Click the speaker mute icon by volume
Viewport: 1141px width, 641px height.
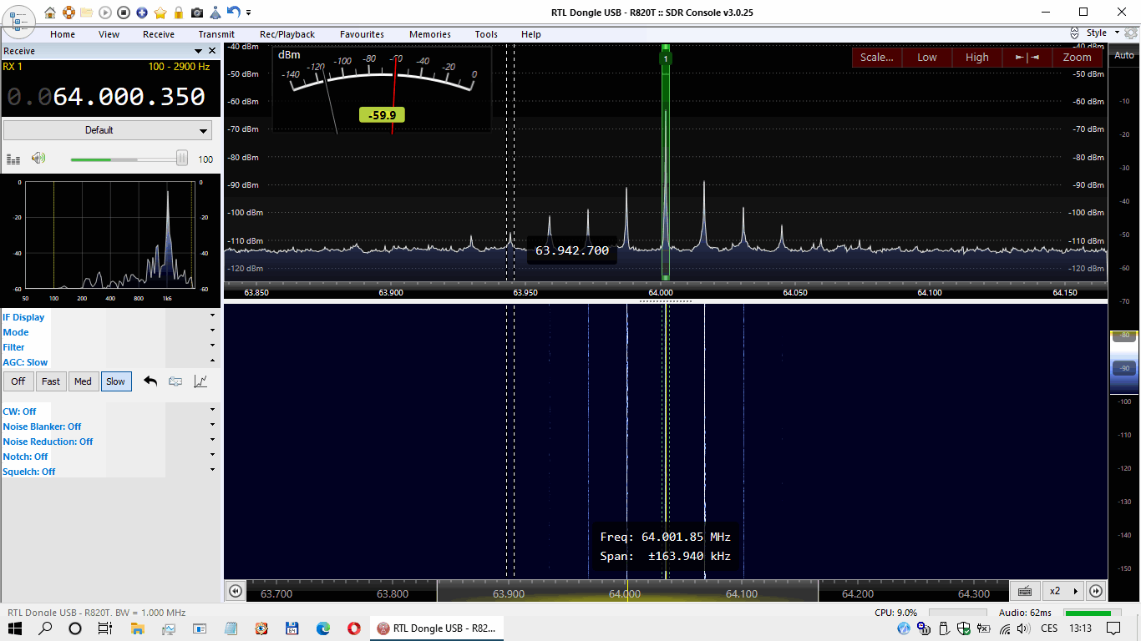click(x=38, y=159)
